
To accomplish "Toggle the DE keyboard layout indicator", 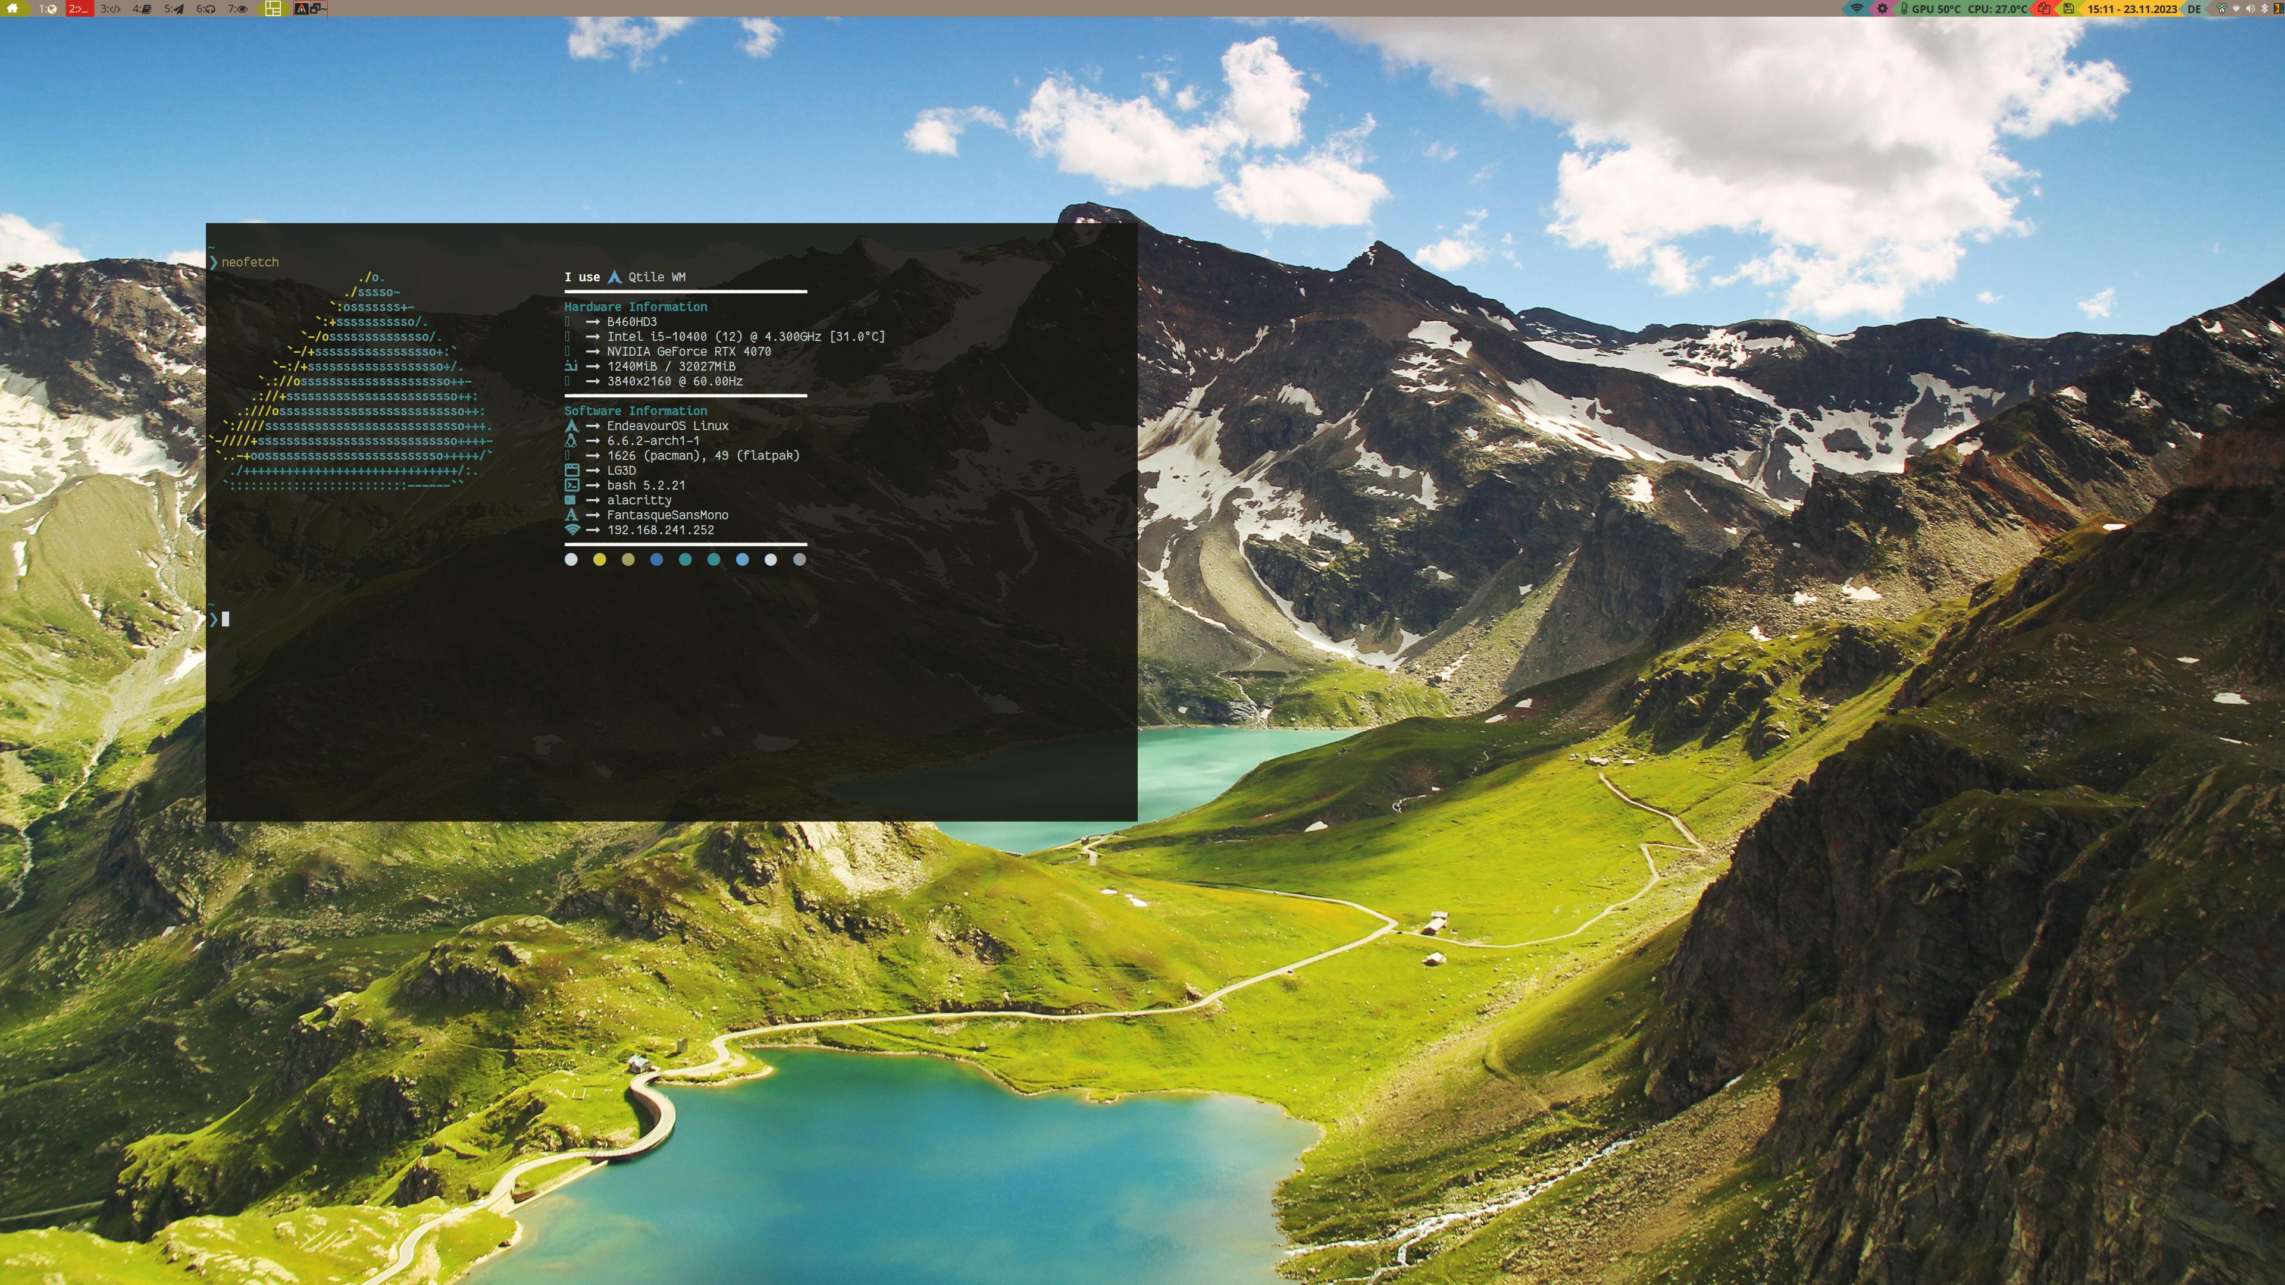I will [2193, 9].
